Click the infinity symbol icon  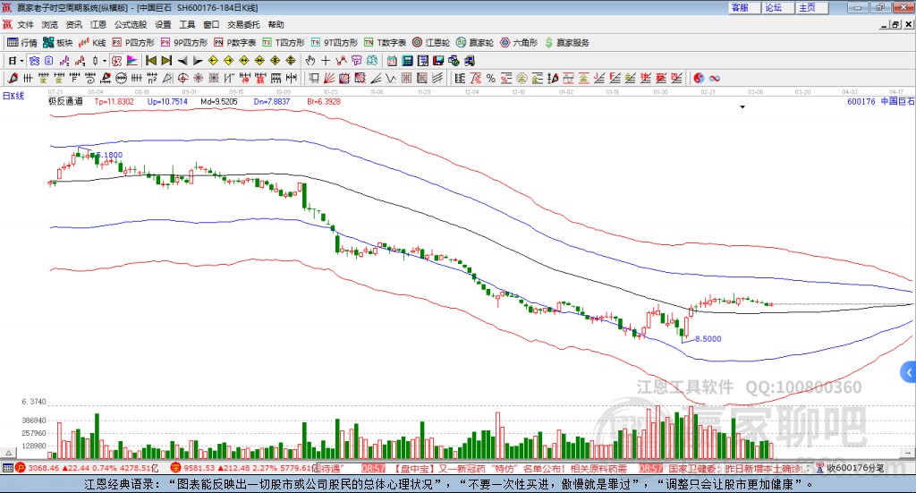pyautogui.click(x=715, y=78)
